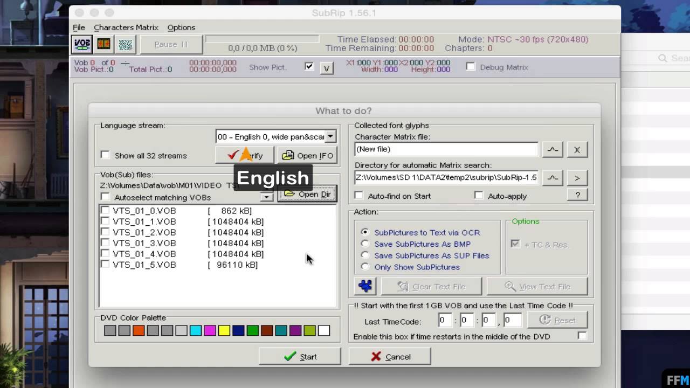Expand the VOB path dropdown arrow
Image resolution: width=690 pixels, height=388 pixels.
pos(266,197)
